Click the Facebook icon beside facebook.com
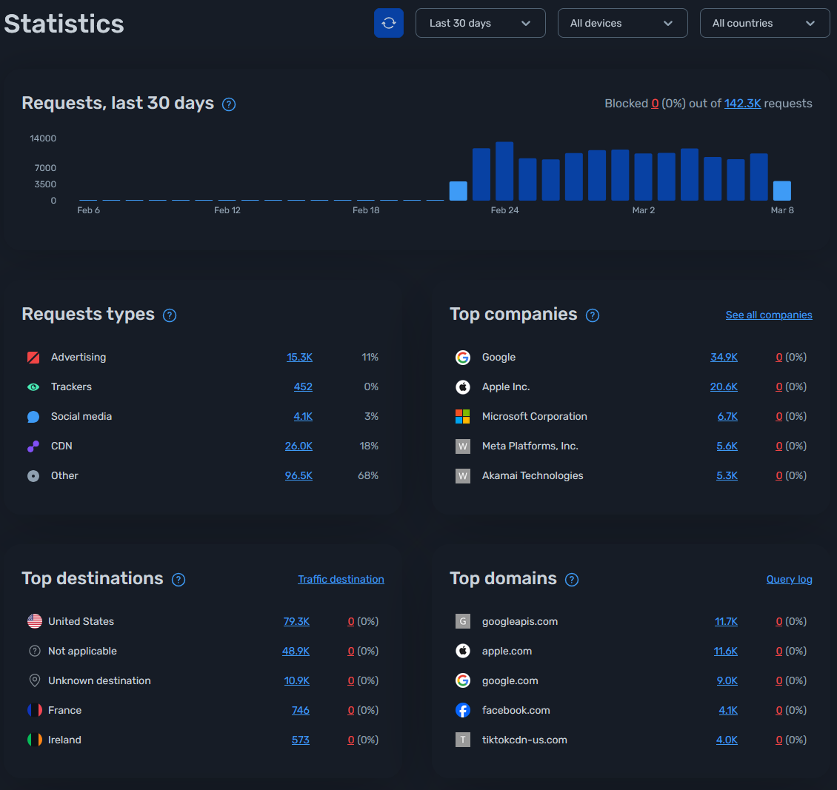837x790 pixels. click(462, 709)
